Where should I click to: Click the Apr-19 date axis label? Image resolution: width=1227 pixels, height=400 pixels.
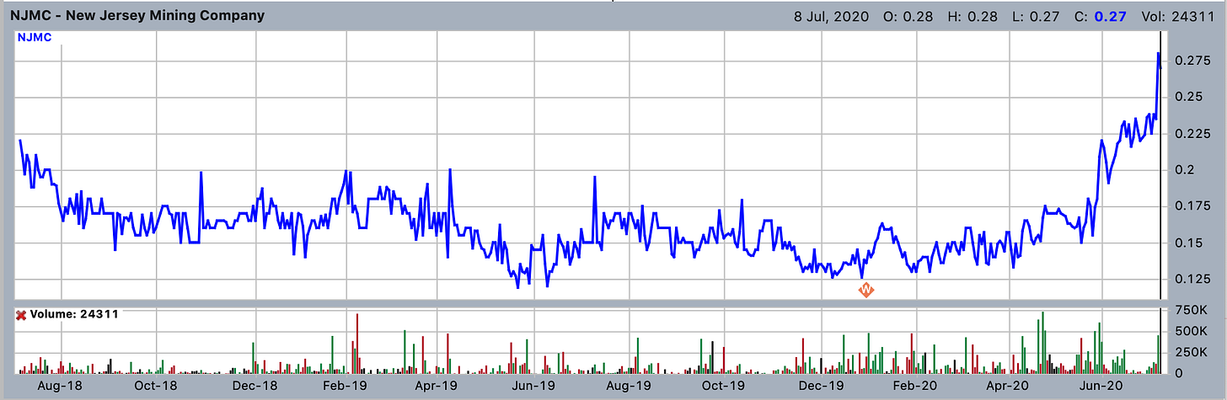(x=437, y=387)
